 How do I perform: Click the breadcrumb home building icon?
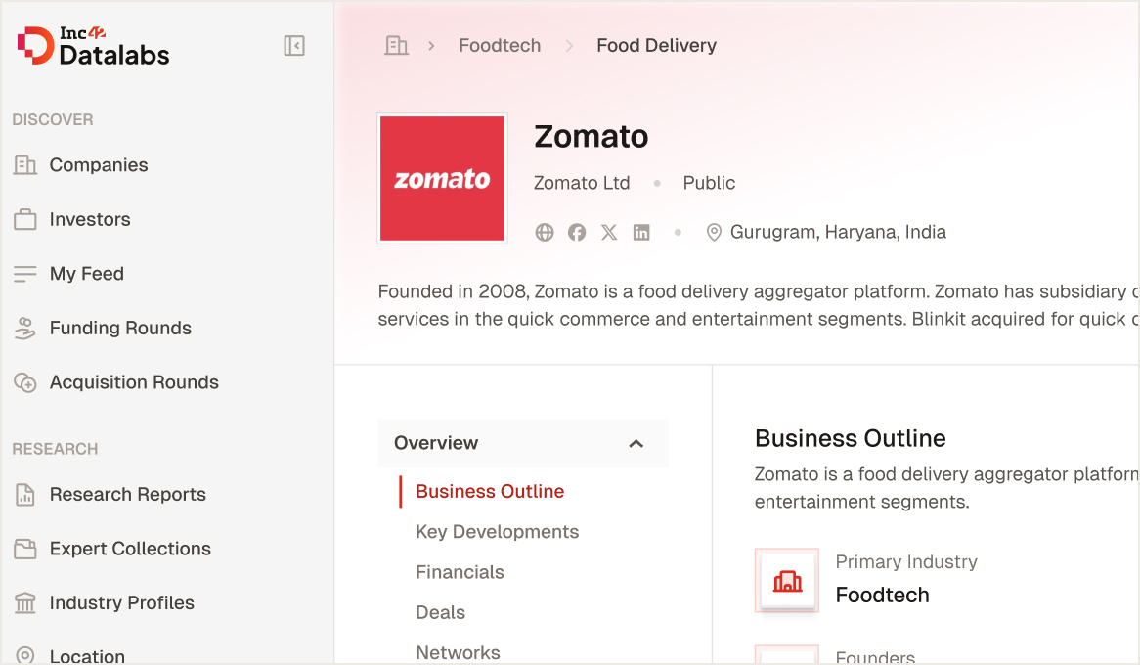(396, 46)
